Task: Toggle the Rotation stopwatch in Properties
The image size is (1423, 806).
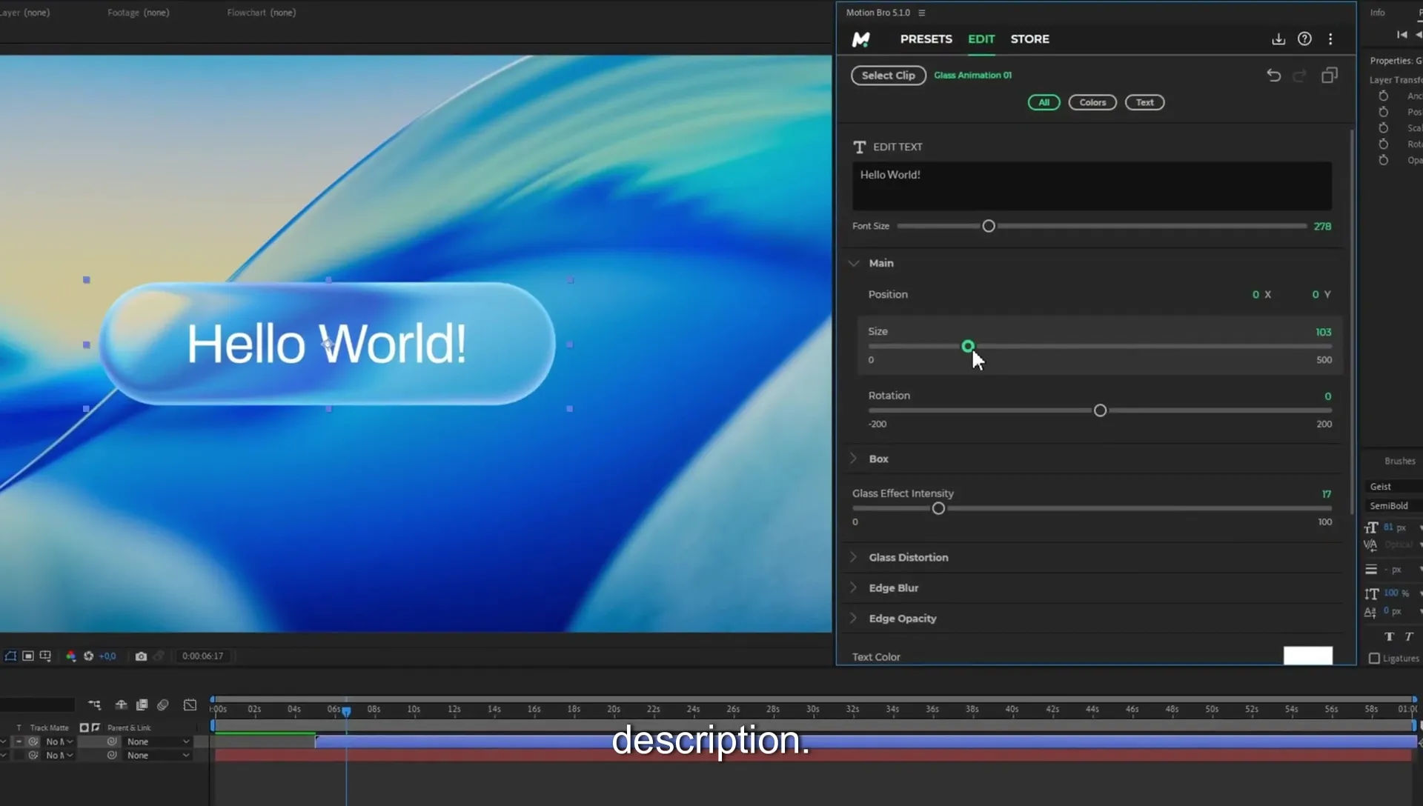Action: [x=1383, y=144]
